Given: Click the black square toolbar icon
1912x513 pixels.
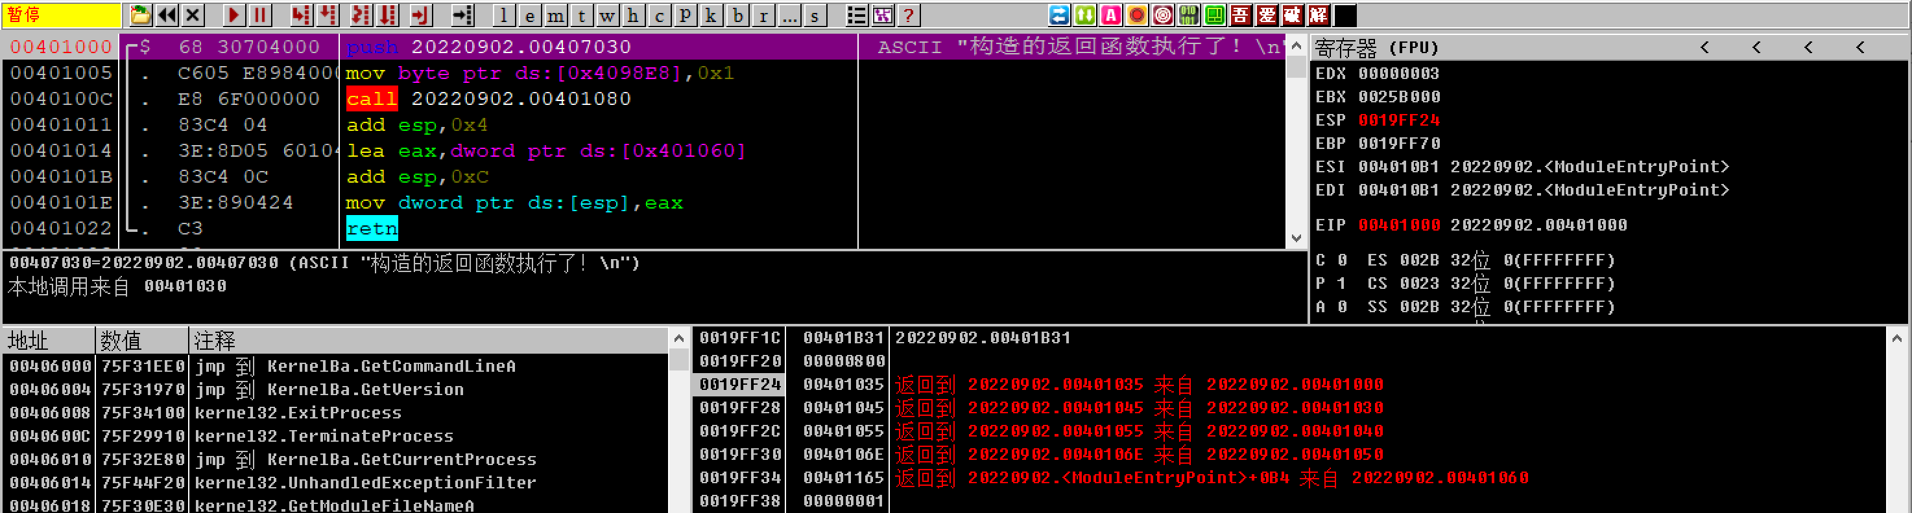Looking at the screenshot, I should click(x=1345, y=15).
